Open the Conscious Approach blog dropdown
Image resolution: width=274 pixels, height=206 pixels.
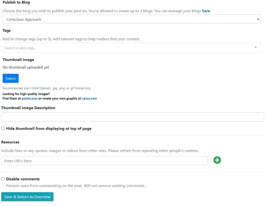(x=131, y=19)
